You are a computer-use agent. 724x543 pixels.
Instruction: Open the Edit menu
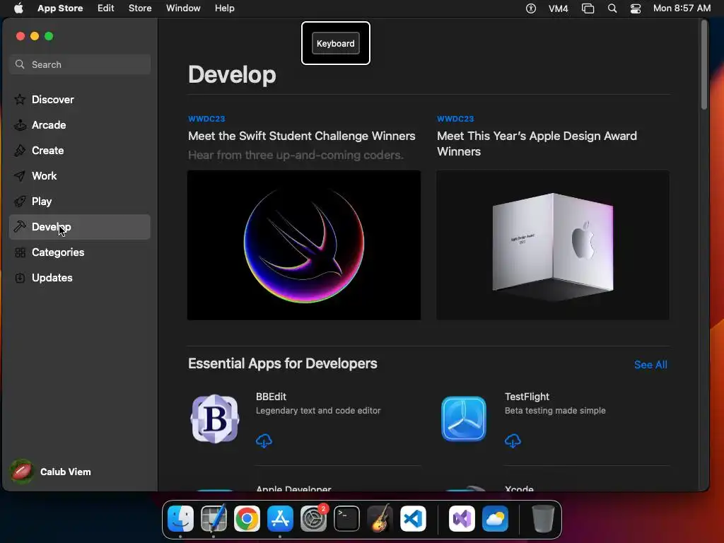click(x=106, y=8)
